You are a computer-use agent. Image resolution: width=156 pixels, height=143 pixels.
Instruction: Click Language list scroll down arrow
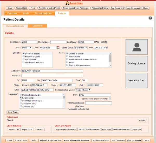(x=64, y=107)
